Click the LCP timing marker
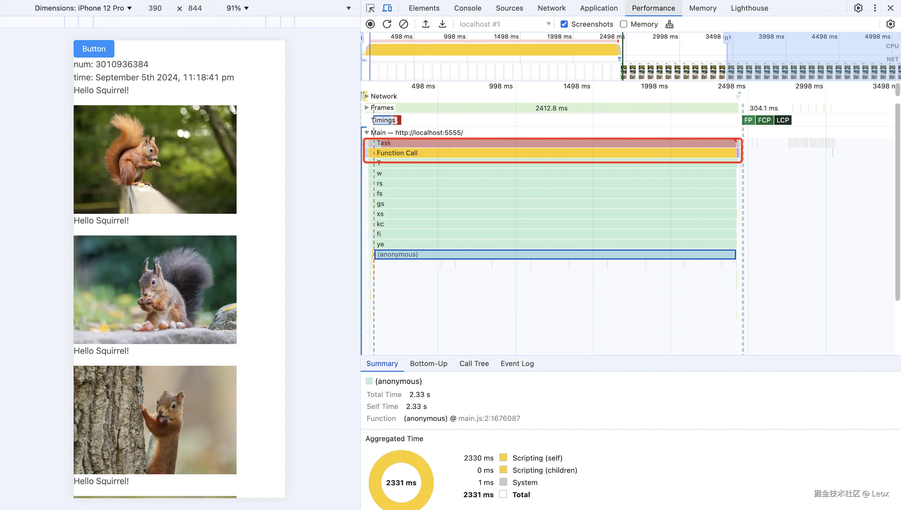Image resolution: width=901 pixels, height=510 pixels. (783, 120)
